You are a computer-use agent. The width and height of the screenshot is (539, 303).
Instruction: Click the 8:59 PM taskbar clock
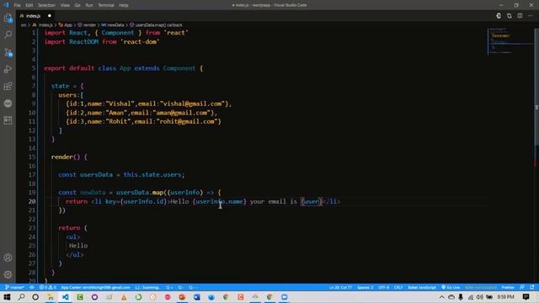pos(505,297)
